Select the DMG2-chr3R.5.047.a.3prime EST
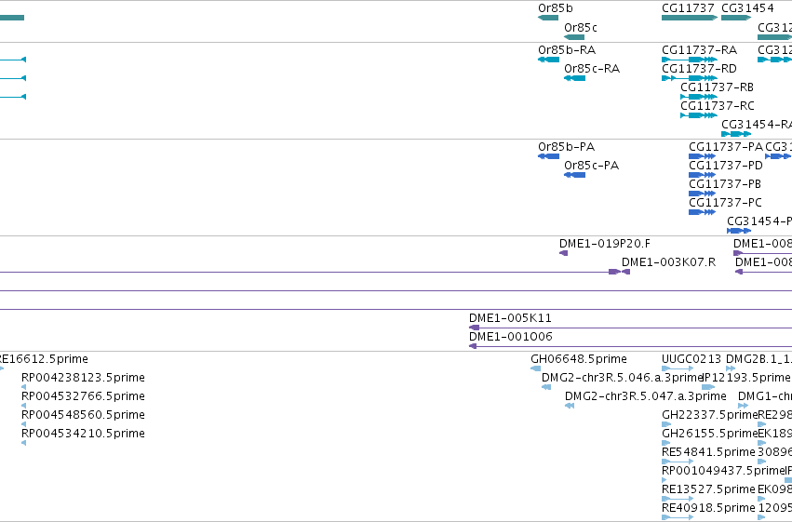 coord(570,406)
